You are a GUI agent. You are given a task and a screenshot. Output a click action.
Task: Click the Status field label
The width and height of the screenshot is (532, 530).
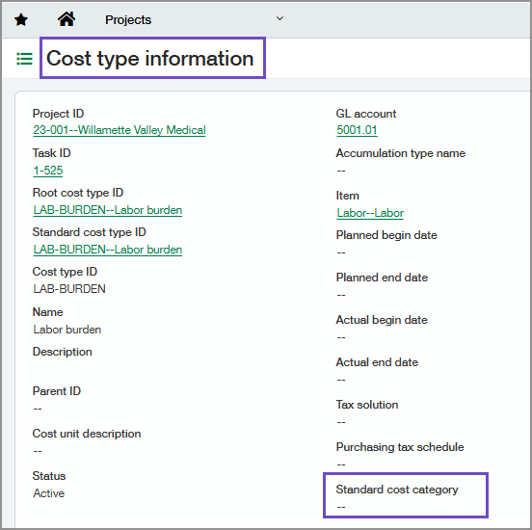[49, 476]
